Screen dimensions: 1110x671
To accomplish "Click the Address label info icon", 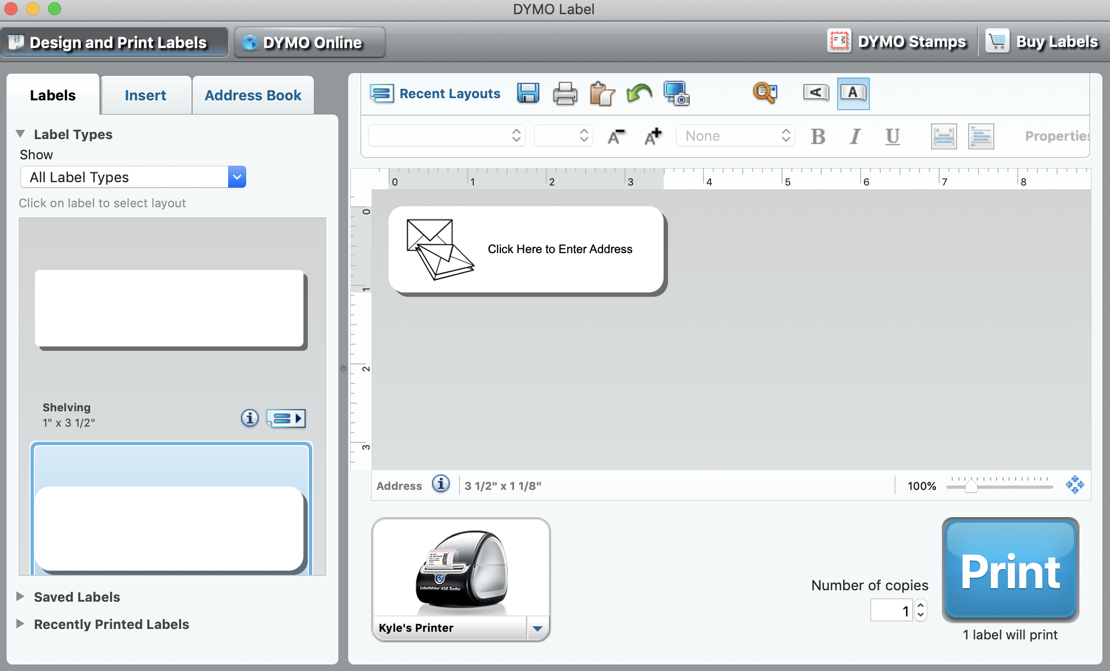I will [440, 484].
